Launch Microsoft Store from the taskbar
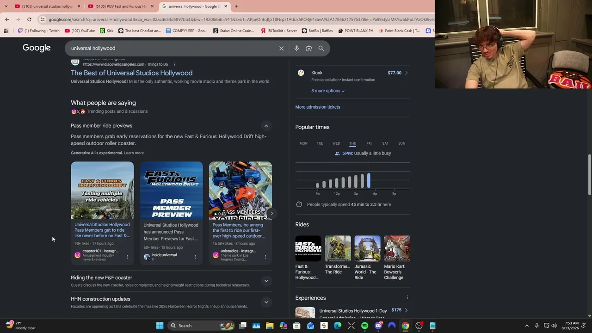This screenshot has width=592, height=333. pyautogui.click(x=297, y=326)
